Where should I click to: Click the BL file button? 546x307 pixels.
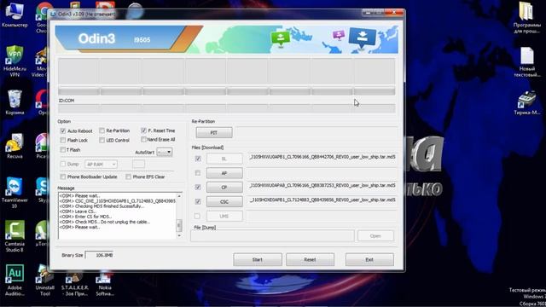tap(224, 159)
